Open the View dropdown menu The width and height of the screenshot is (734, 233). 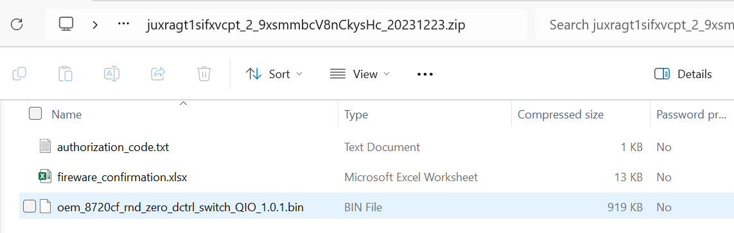pos(360,74)
